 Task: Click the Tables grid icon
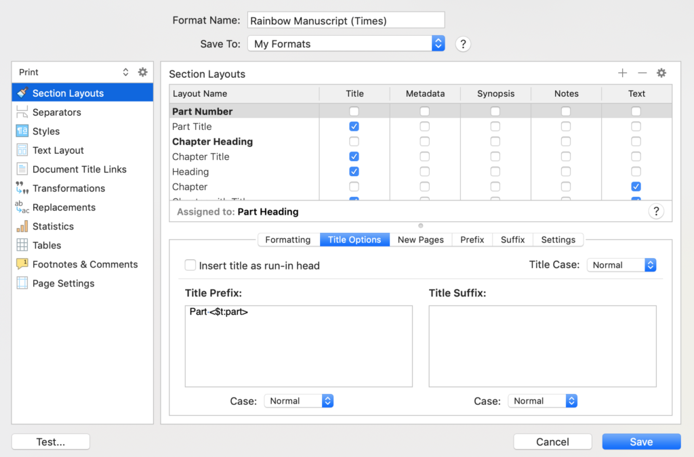click(22, 245)
